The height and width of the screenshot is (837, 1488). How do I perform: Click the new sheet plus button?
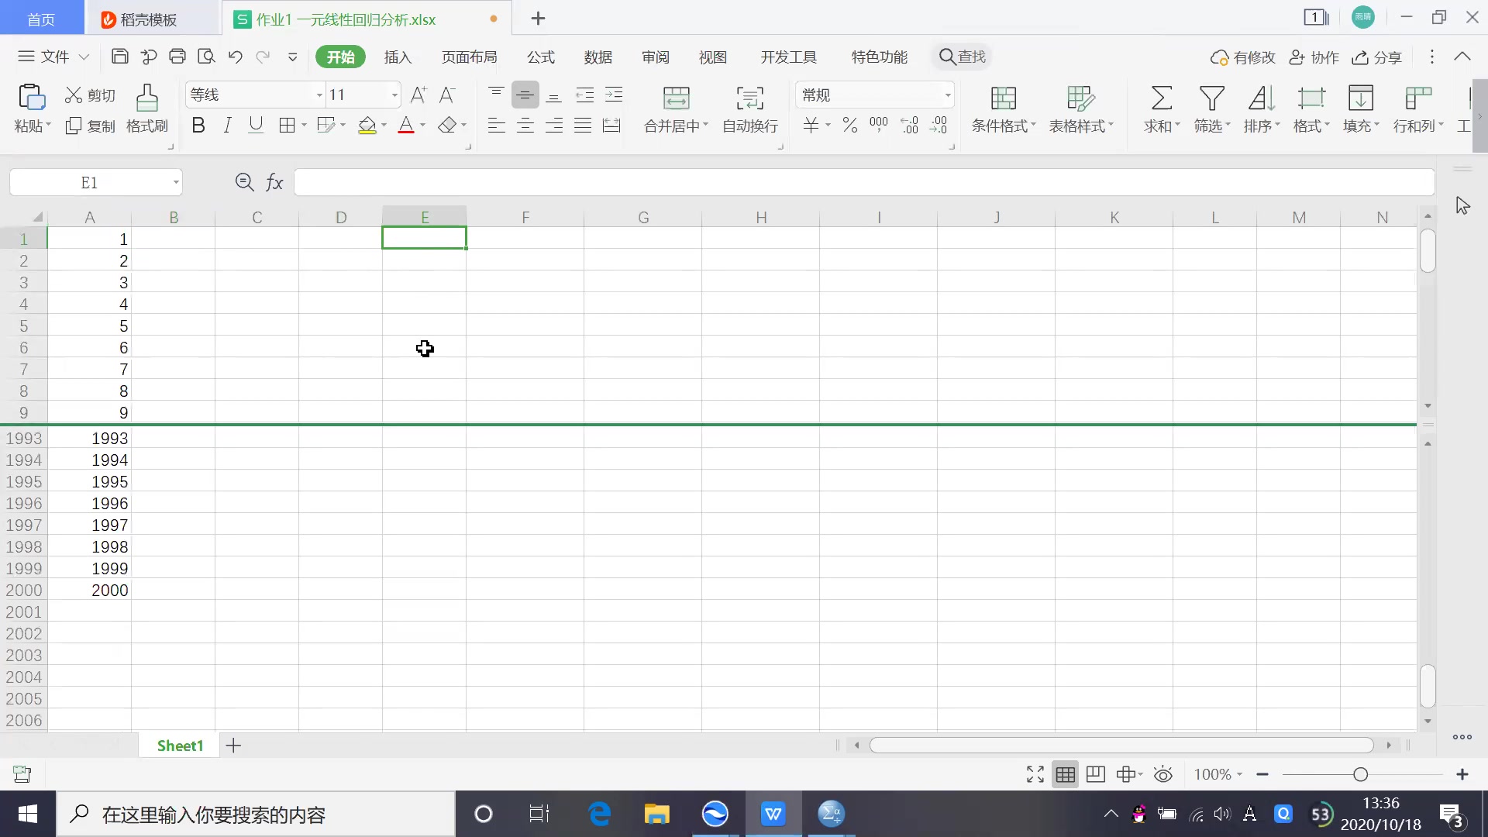(233, 745)
